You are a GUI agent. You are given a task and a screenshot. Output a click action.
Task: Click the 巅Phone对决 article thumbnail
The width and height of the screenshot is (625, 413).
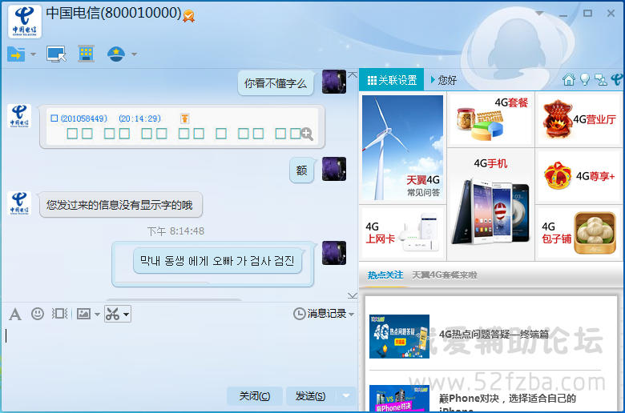tap(399, 399)
